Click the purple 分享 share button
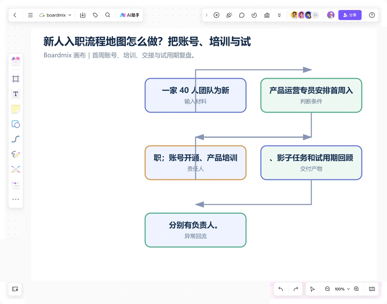This screenshot has width=387, height=304. 350,15
